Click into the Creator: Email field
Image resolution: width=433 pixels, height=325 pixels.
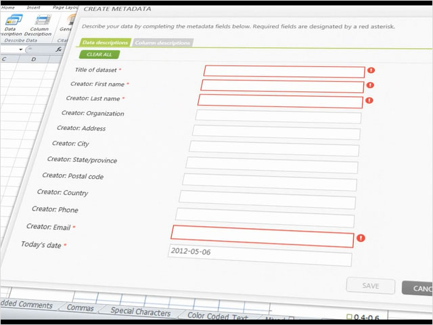pyautogui.click(x=262, y=234)
